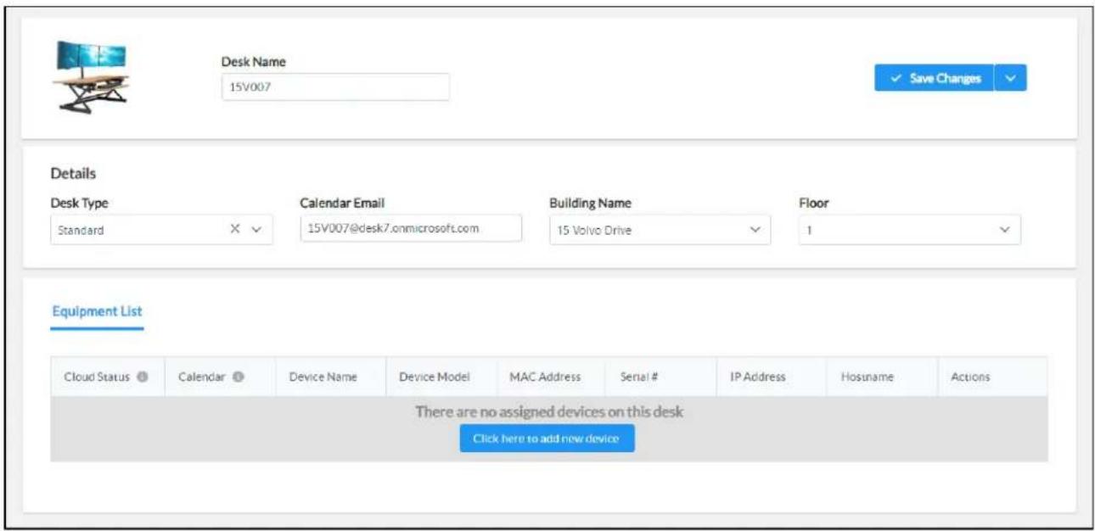Clear the Desk Type selection with X

click(236, 230)
